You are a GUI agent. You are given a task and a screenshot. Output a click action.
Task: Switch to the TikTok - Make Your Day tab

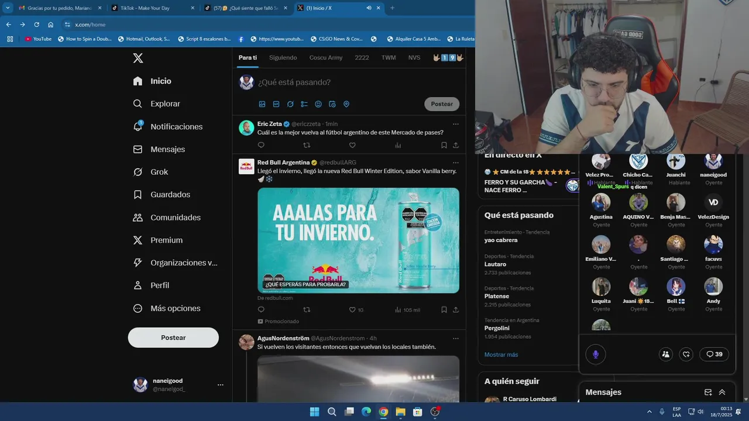click(x=153, y=8)
